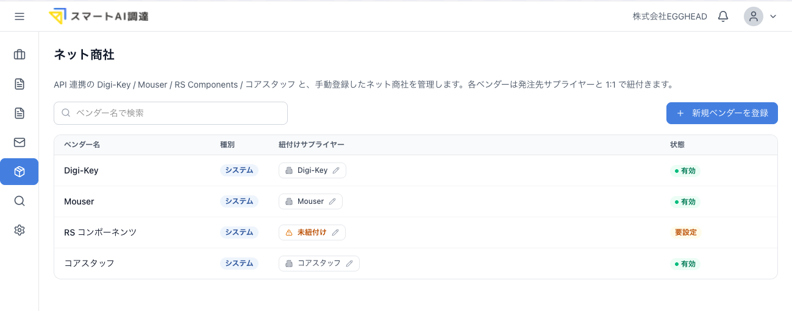Select RS コンポーネンツ vendor name

(101, 232)
